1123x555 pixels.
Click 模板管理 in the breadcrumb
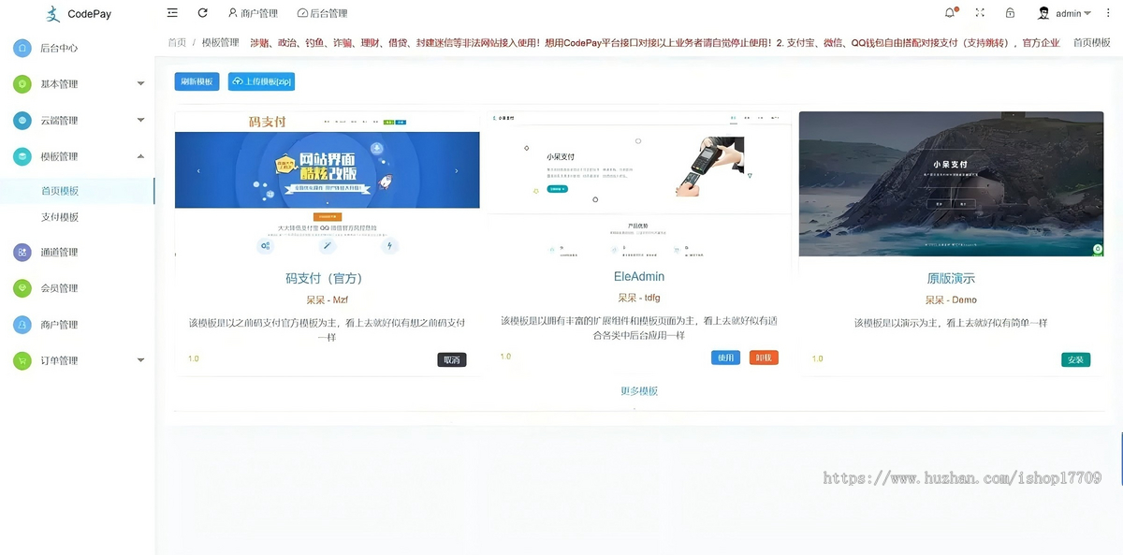[221, 43]
